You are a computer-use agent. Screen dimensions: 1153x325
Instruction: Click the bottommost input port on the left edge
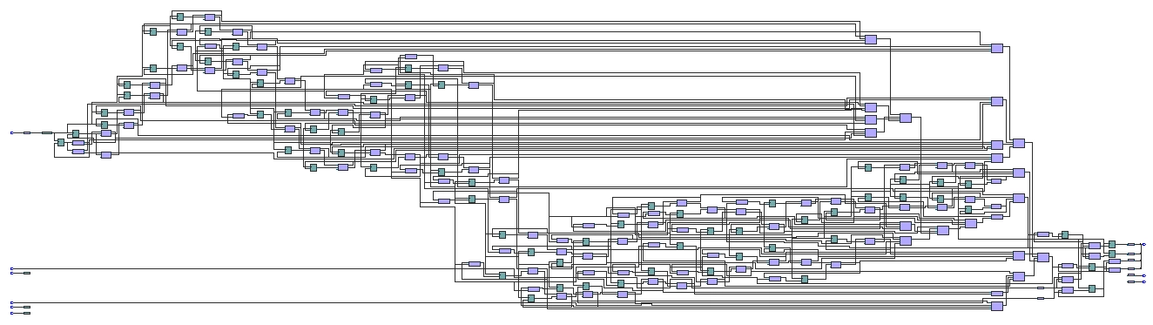11,313
